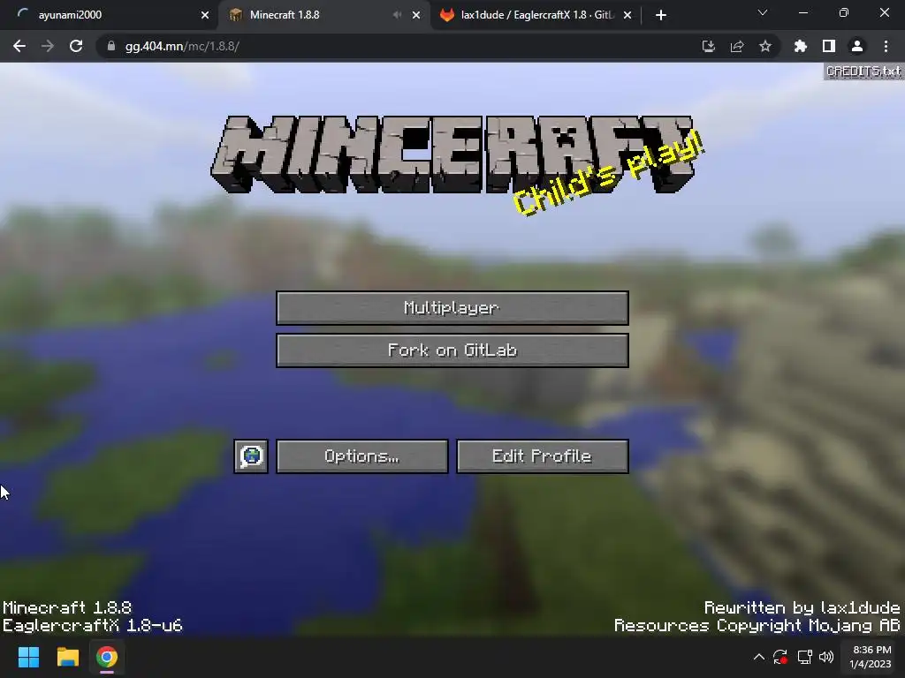
Task: Go forward to the next page
Action: coord(48,46)
